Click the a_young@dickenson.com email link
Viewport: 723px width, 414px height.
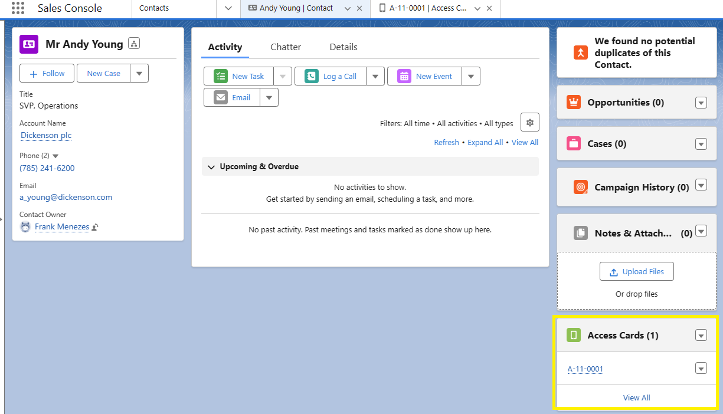pyautogui.click(x=66, y=197)
